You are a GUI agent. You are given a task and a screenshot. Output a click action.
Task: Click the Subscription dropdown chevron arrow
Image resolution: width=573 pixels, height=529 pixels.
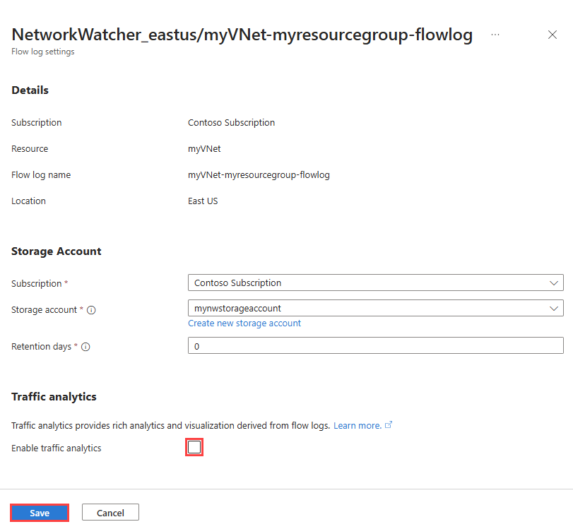[x=554, y=283]
